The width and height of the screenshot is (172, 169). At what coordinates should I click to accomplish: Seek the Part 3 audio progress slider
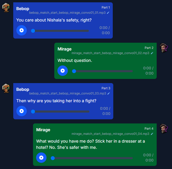tap(60, 112)
